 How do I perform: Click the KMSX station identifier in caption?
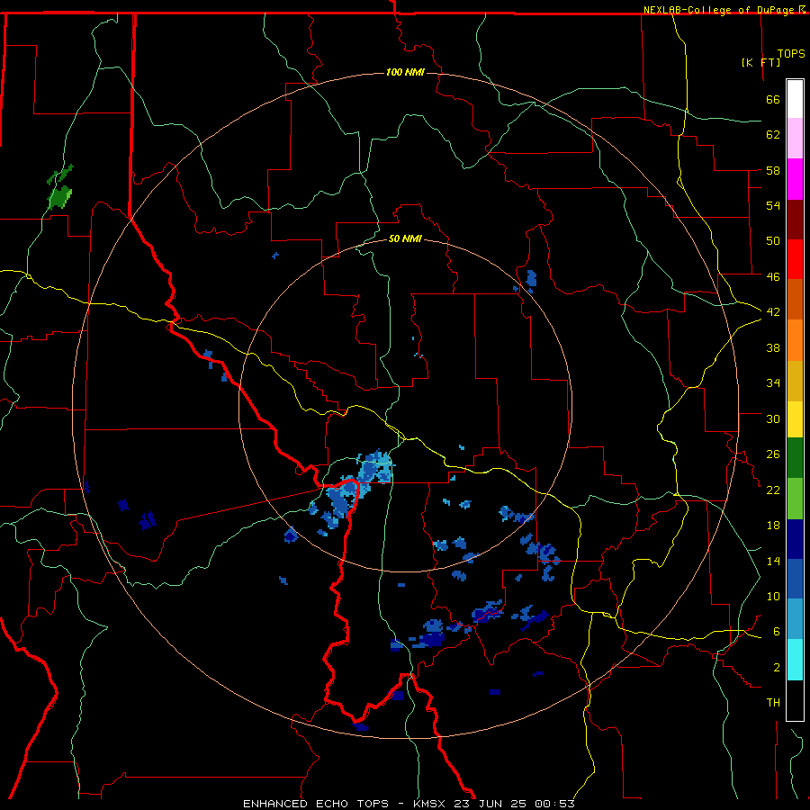coord(431,804)
